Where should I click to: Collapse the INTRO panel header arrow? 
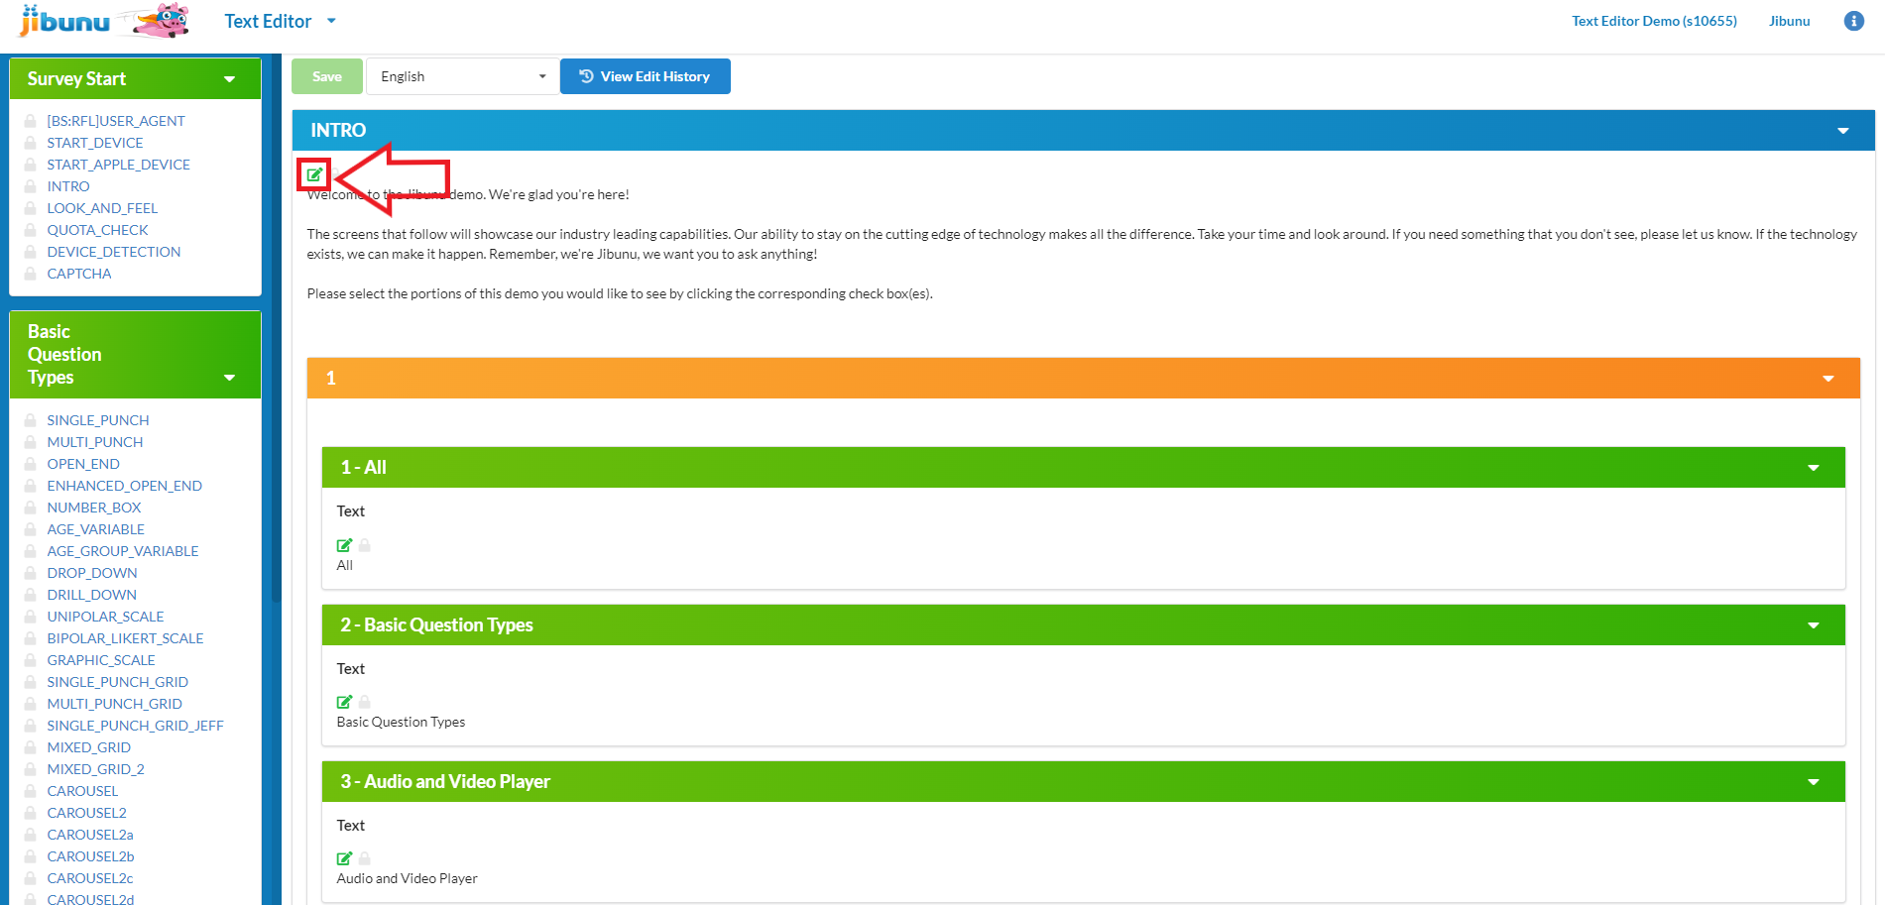pyautogui.click(x=1842, y=131)
